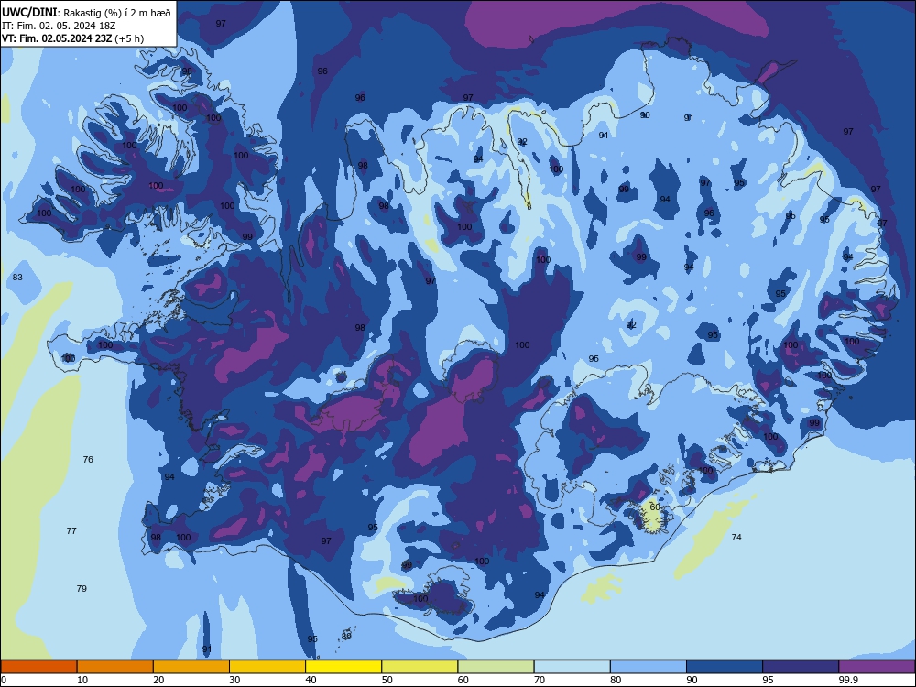Click the bright yellow 40–50 legend swatch
Image resolution: width=916 pixels, height=687 pixels.
pos(343,667)
